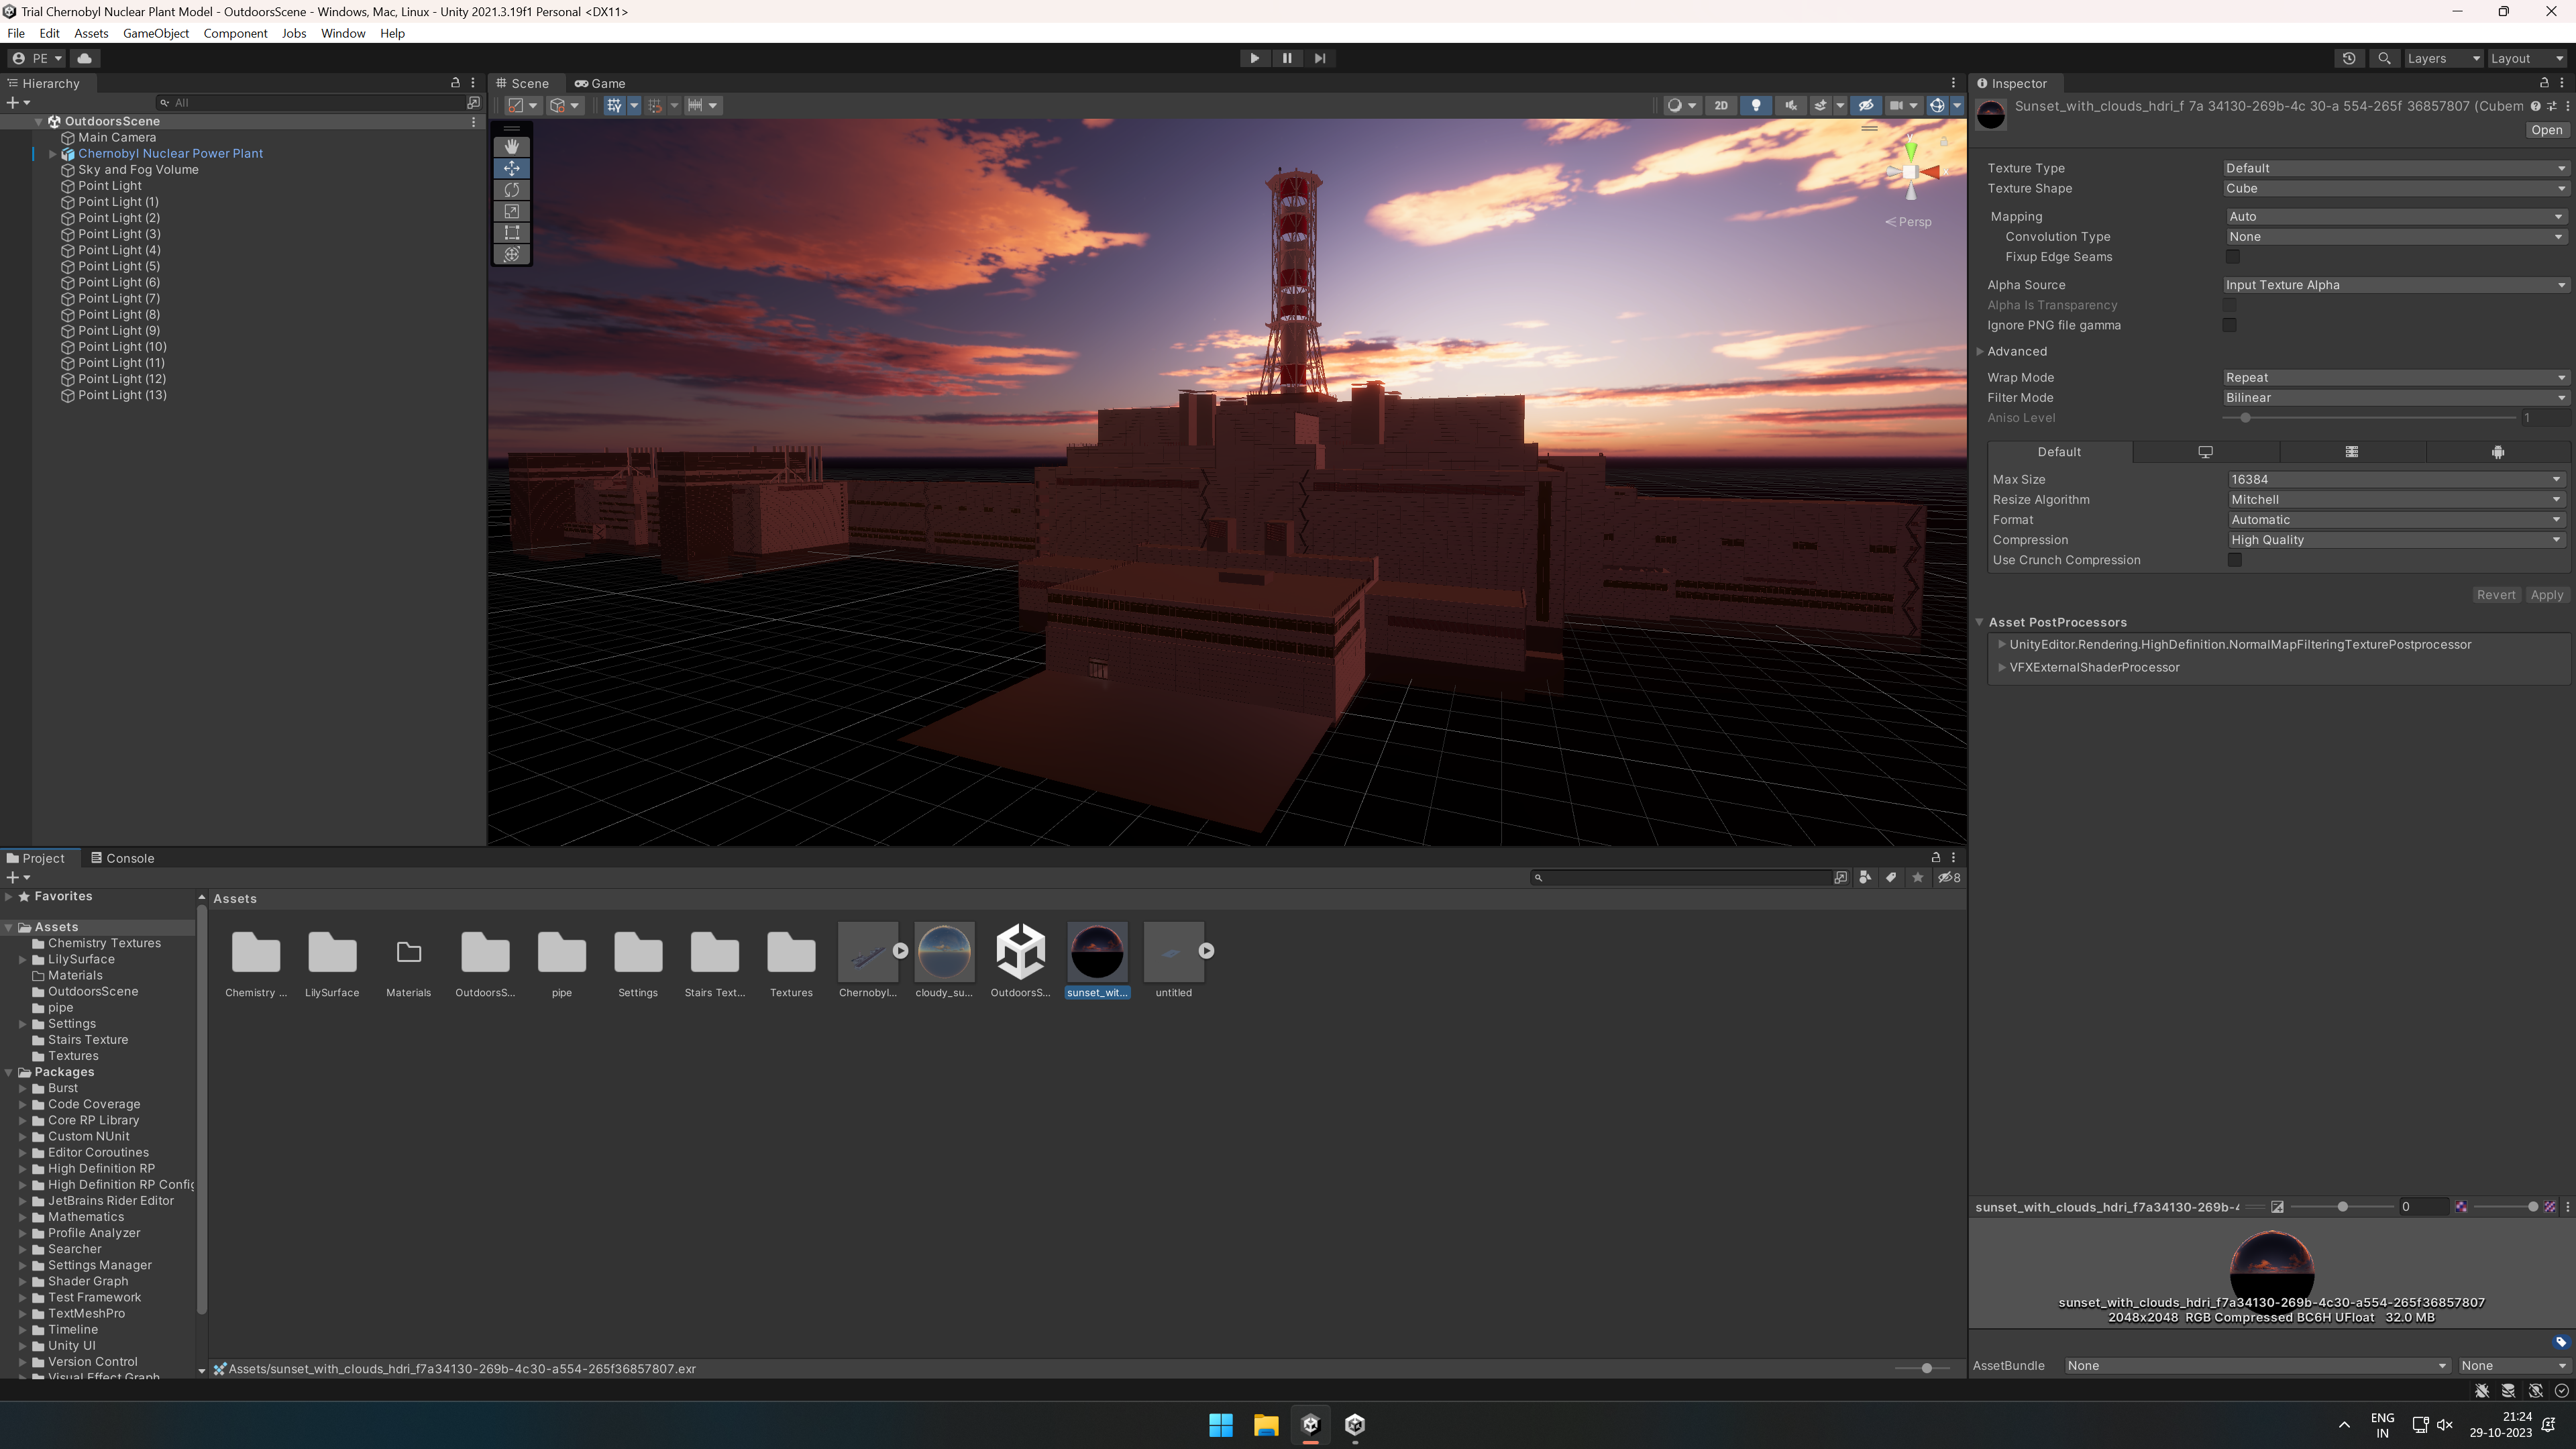Viewport: 2576px width, 1449px height.
Task: Select the Scale tool in scene toolbar
Action: pos(511,211)
